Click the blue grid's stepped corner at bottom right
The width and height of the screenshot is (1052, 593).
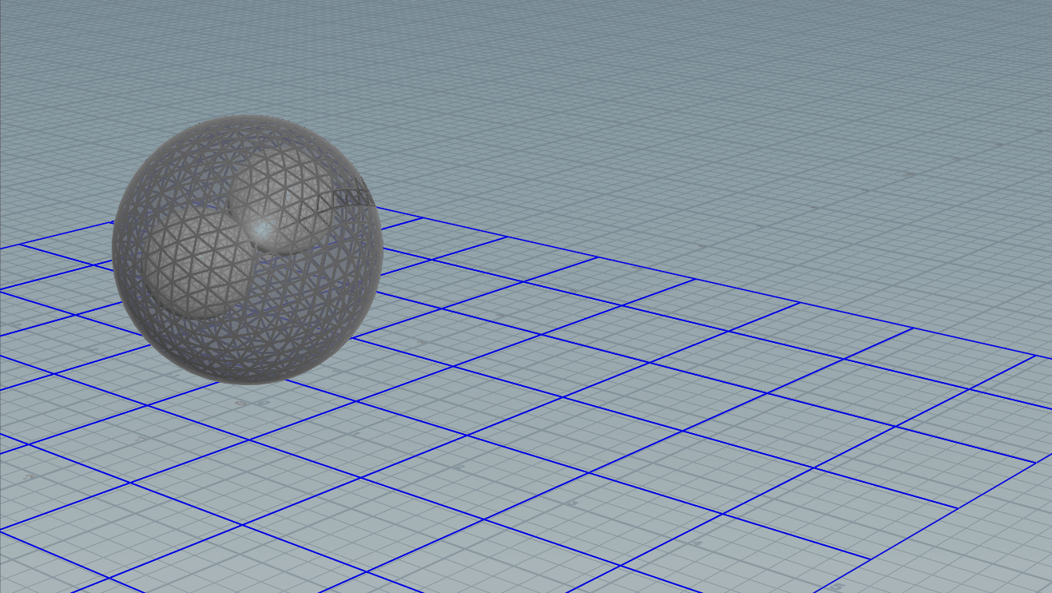pyautogui.click(x=958, y=508)
